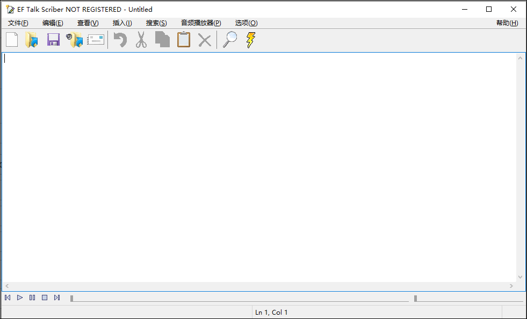This screenshot has height=319, width=527.
Task: Skip audio to next position
Action: (57, 298)
